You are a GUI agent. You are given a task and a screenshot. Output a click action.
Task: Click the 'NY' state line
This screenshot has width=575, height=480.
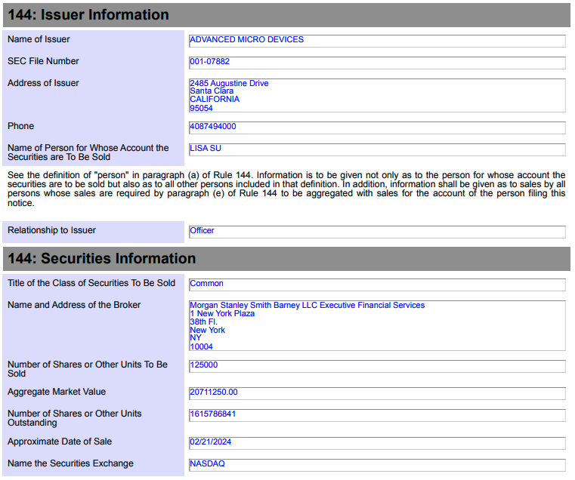pyautogui.click(x=196, y=338)
